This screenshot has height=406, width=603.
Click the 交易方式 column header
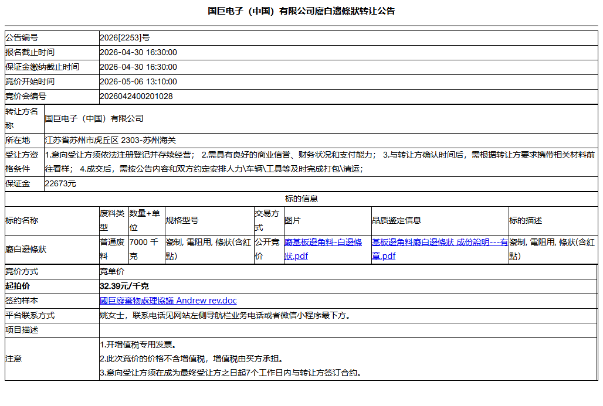[x=267, y=220]
